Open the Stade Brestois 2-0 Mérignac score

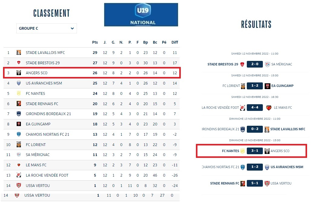point(254,64)
